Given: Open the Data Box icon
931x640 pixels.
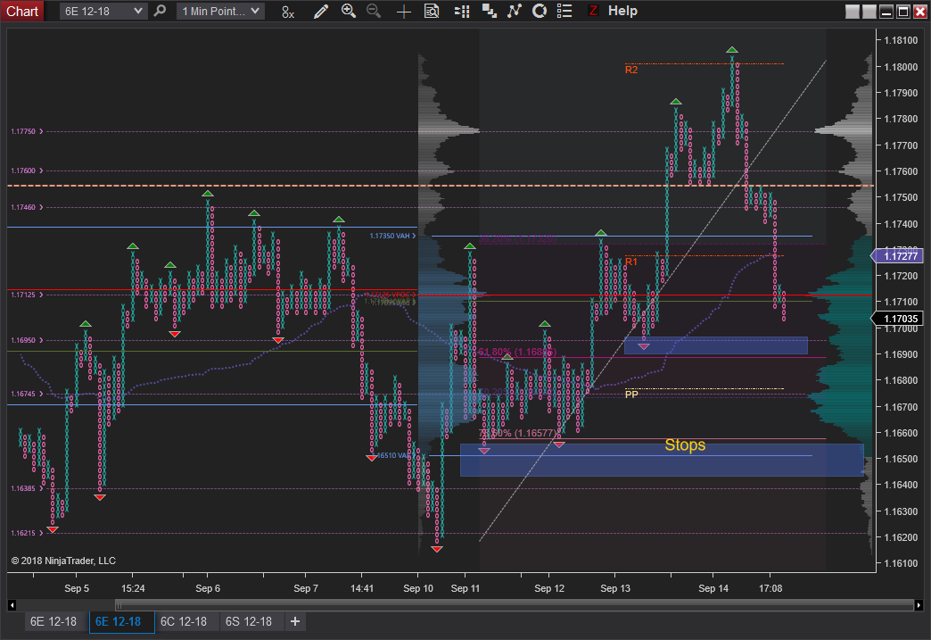Looking at the screenshot, I should [x=432, y=11].
